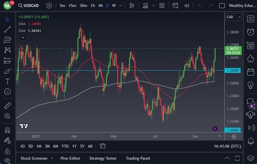Collapse the indicator legend chevron
This screenshot has height=164, width=257.
click(22, 37)
